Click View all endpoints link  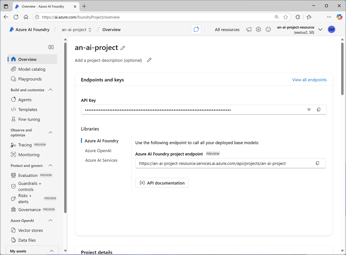pyautogui.click(x=310, y=80)
